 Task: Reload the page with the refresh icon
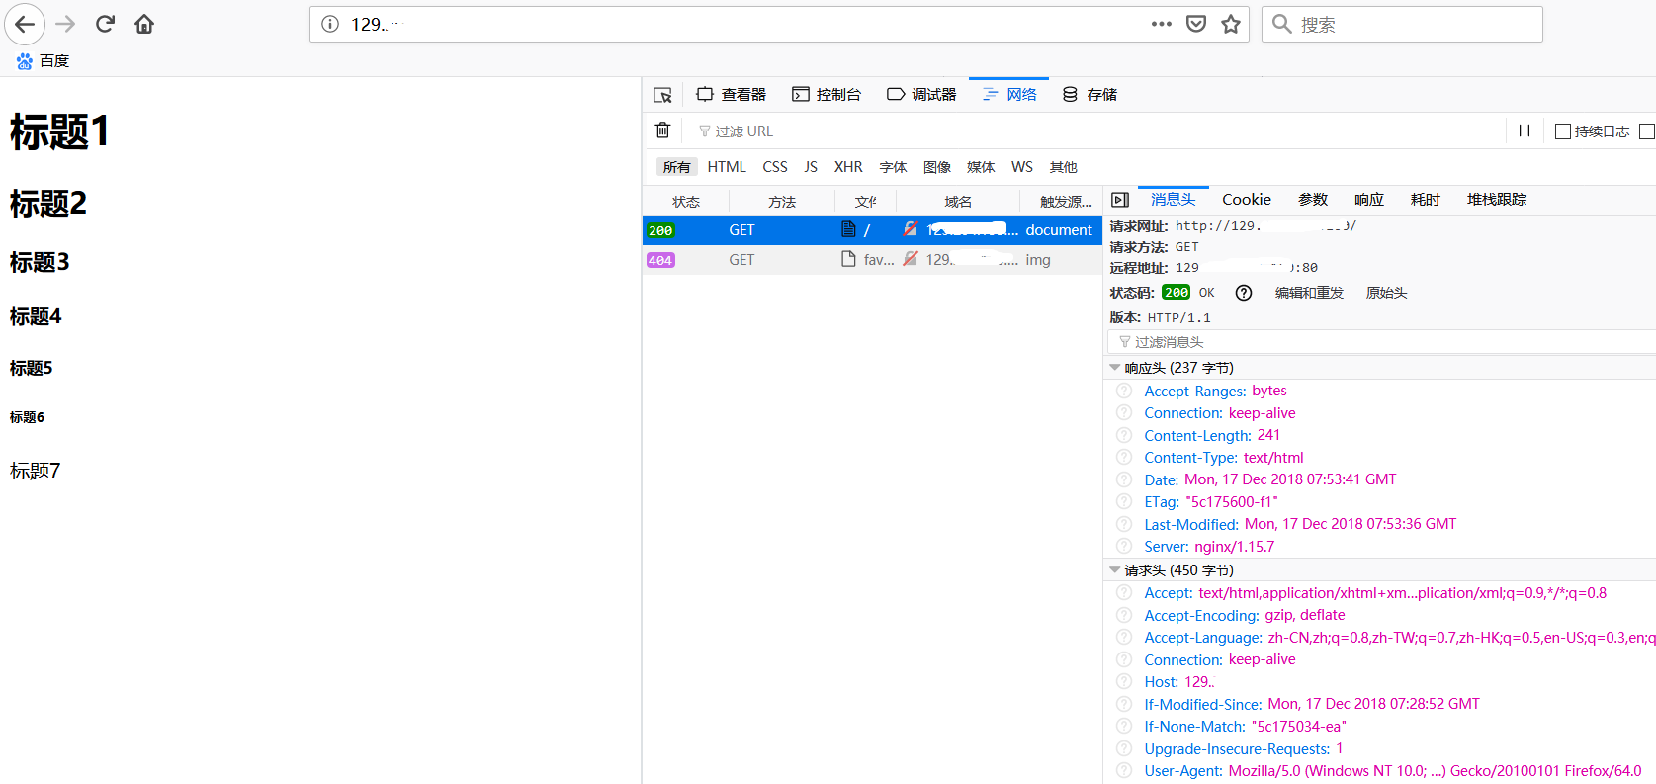pyautogui.click(x=105, y=24)
